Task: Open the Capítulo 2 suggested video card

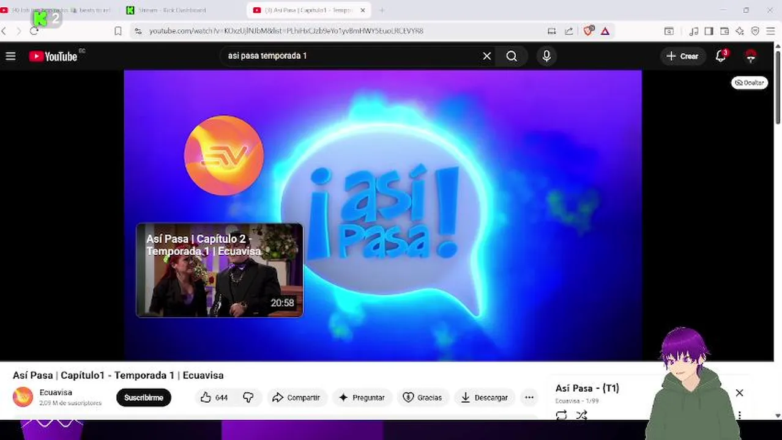Action: pos(220,270)
